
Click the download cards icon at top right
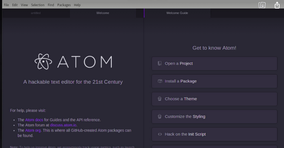(x=262, y=5)
